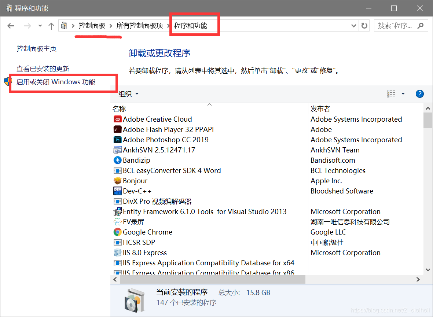The height and width of the screenshot is (317, 433).
Task: Select the DivX Pro 视频编解码器 entry
Action: click(x=157, y=201)
